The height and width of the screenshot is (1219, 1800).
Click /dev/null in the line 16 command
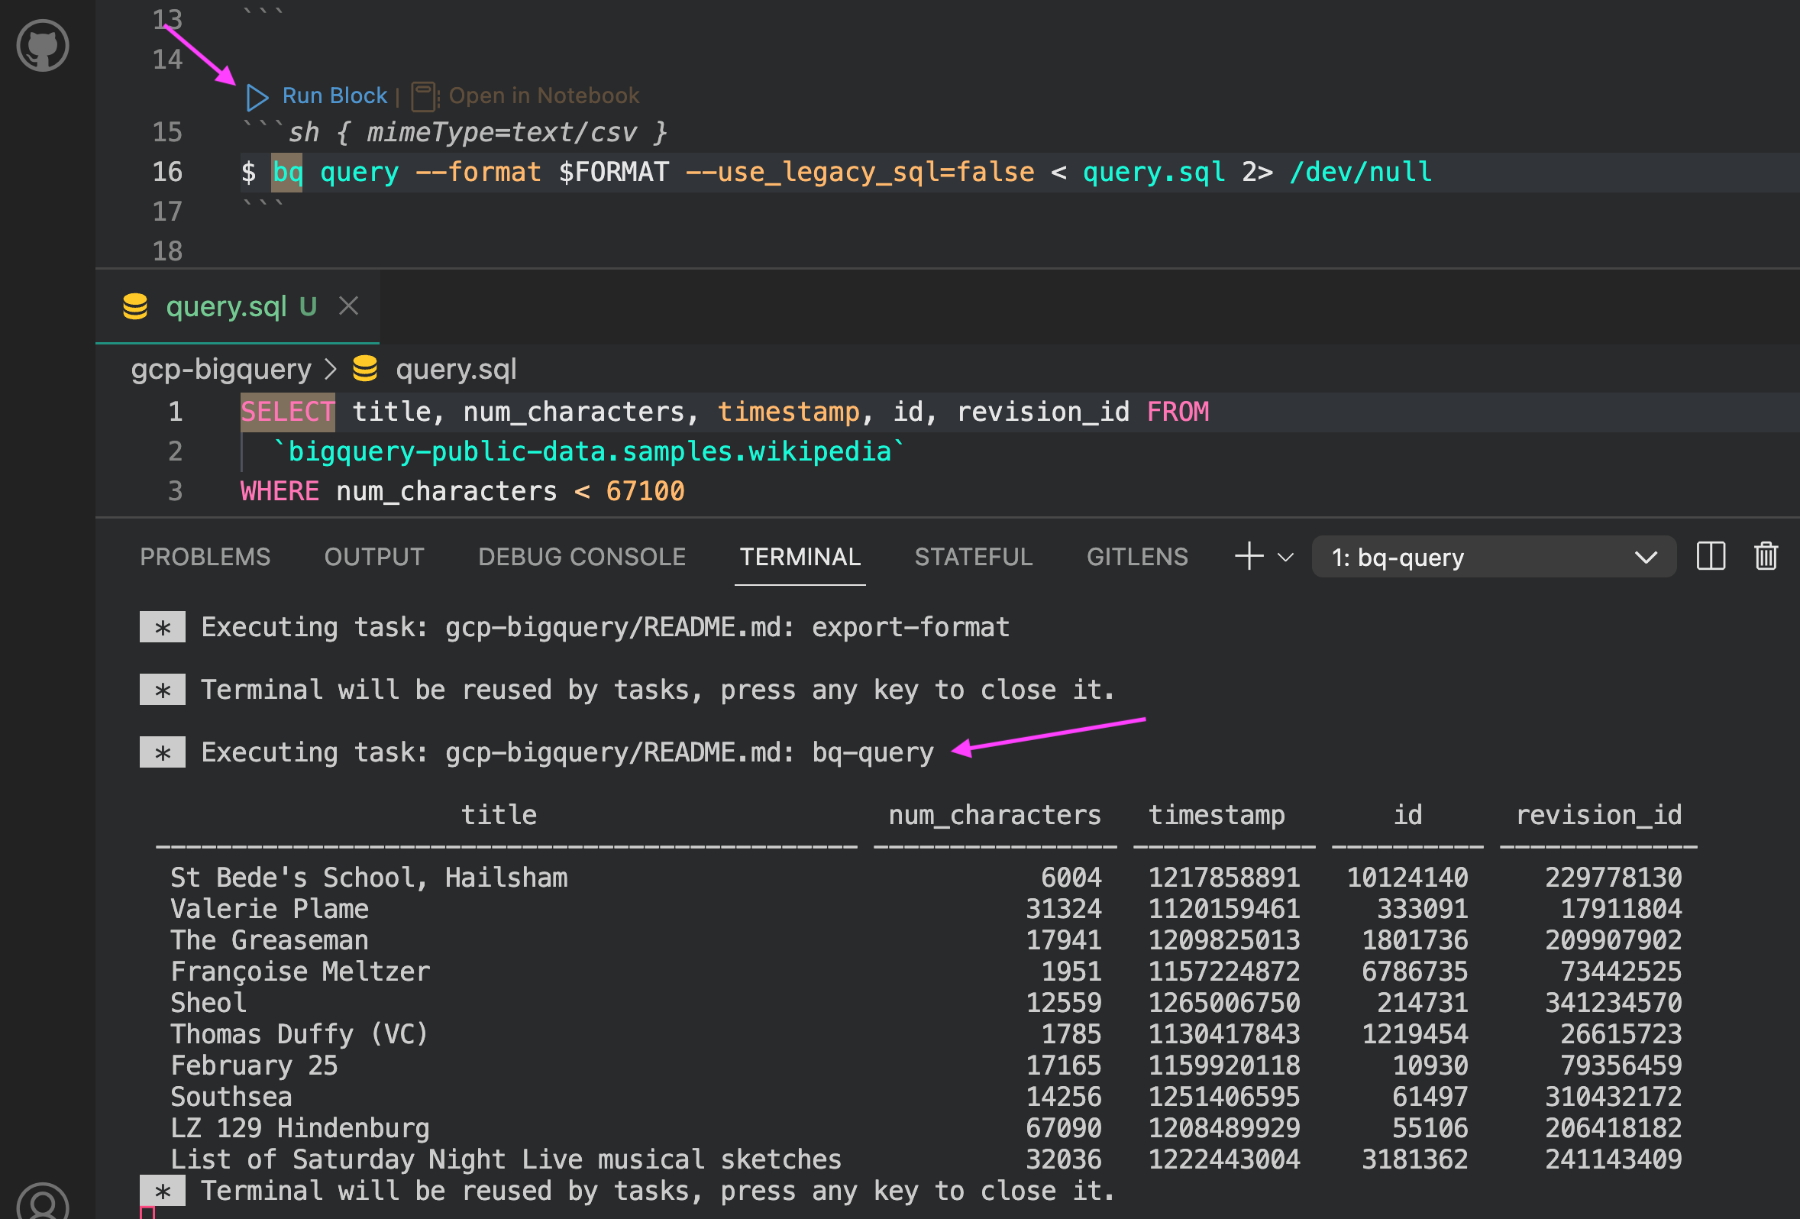click(x=1361, y=172)
